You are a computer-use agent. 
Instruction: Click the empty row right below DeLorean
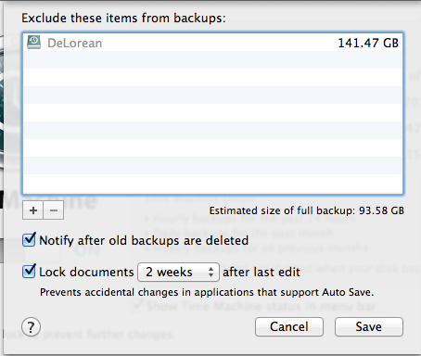point(212,60)
